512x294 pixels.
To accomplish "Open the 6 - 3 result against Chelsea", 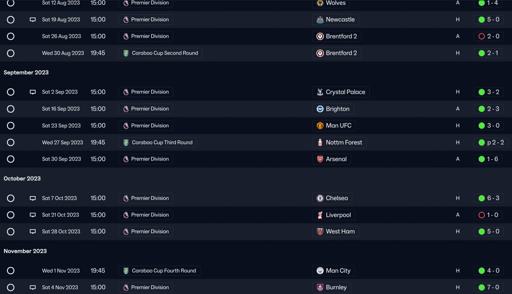I will (488, 198).
